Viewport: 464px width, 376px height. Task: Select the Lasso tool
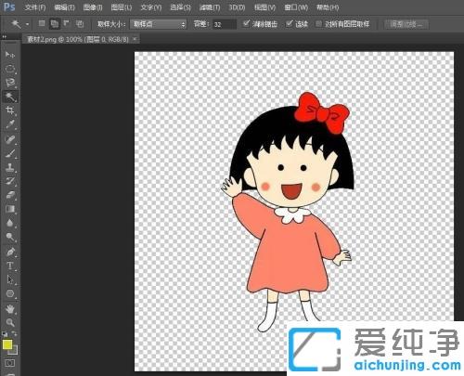pyautogui.click(x=10, y=83)
